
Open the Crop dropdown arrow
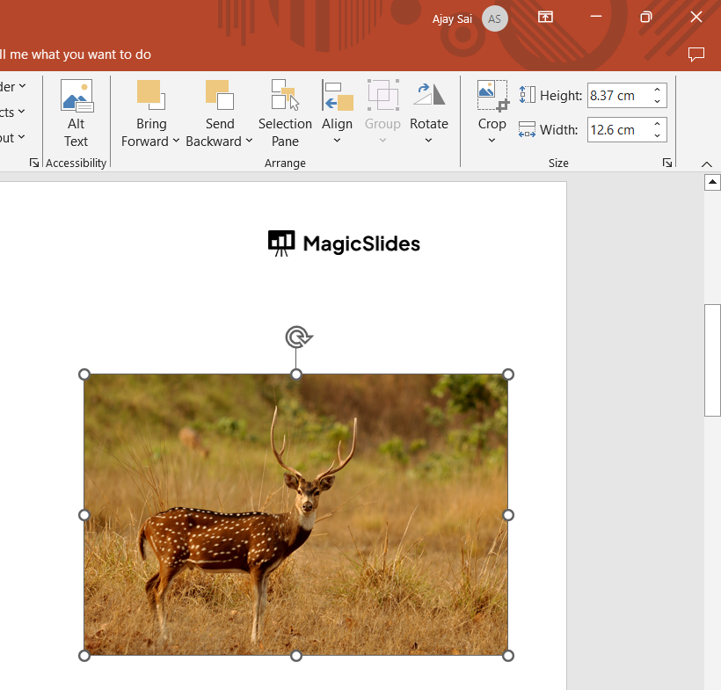492,141
